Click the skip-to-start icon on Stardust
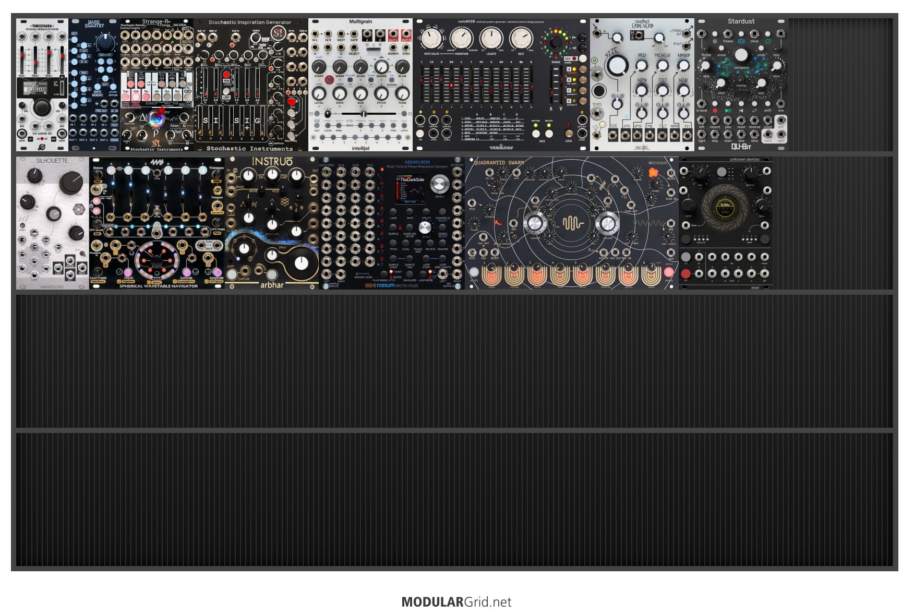Image resolution: width=914 pixels, height=613 pixels. coord(741,111)
